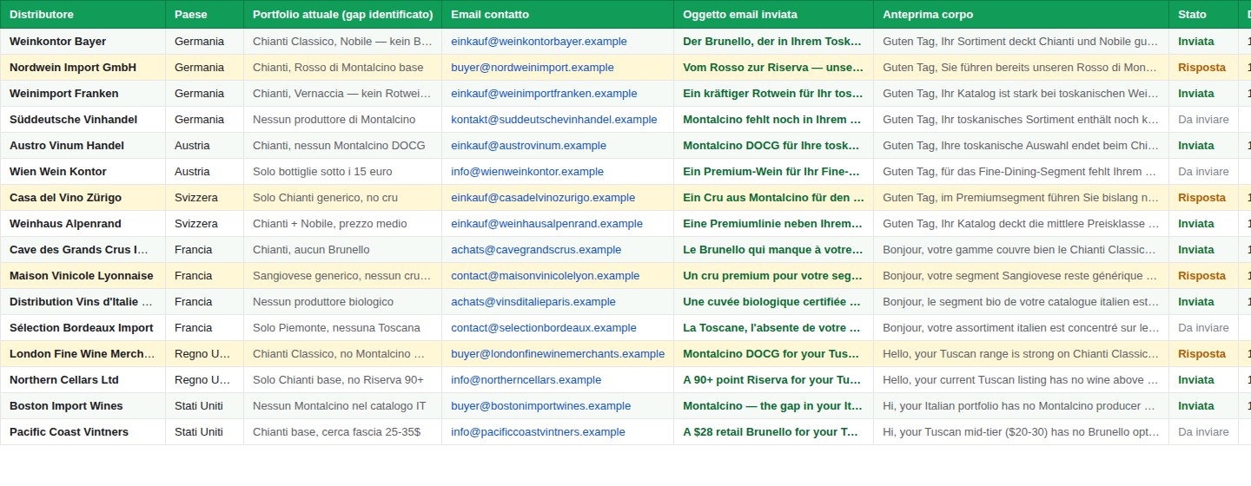Open einkauf@casadelvinozurigo.example email link

point(543,198)
